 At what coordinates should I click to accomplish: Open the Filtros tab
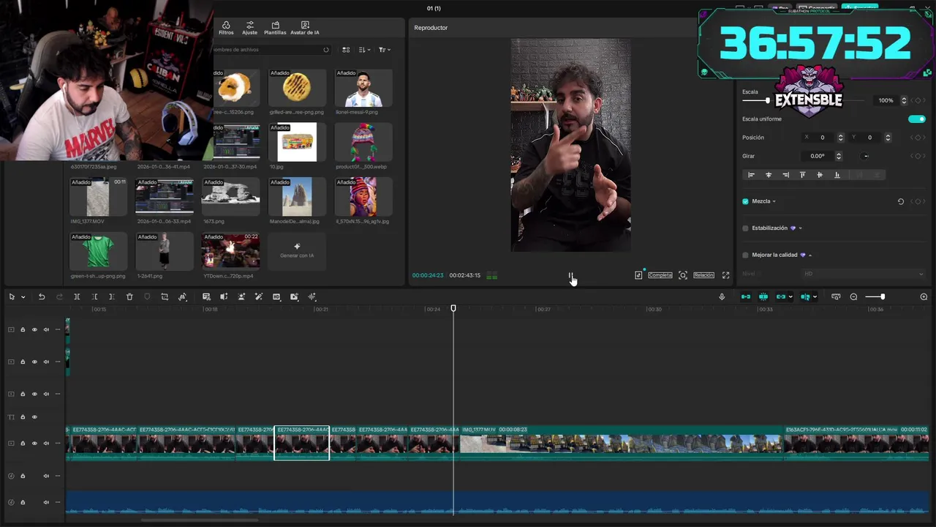tap(226, 28)
